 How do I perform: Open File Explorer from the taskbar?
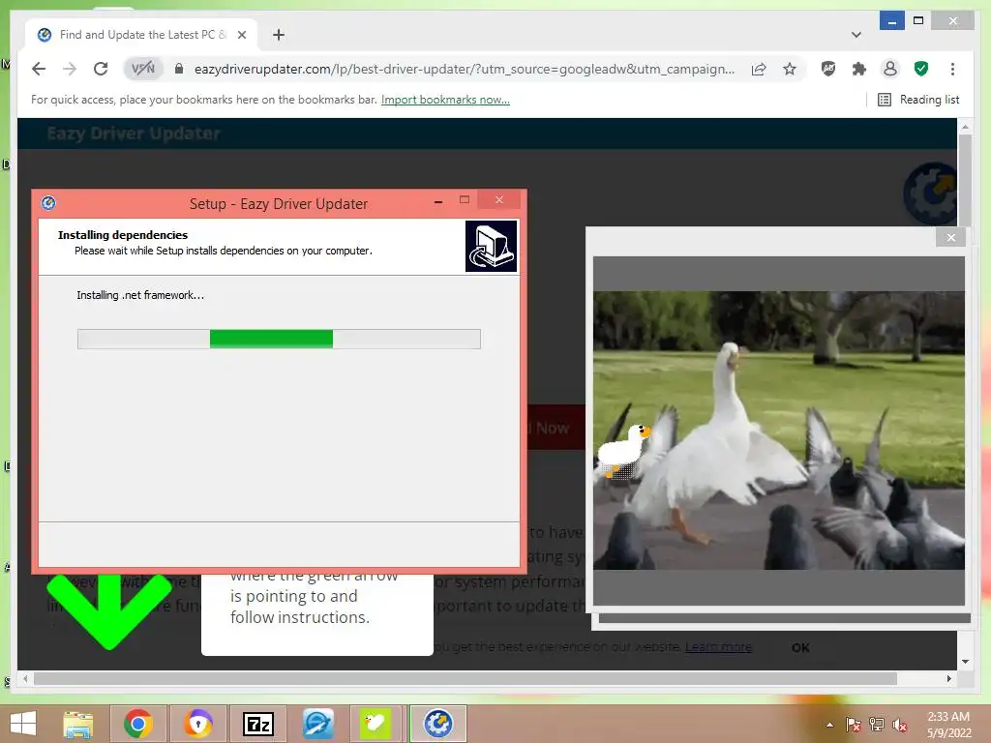[x=77, y=724]
